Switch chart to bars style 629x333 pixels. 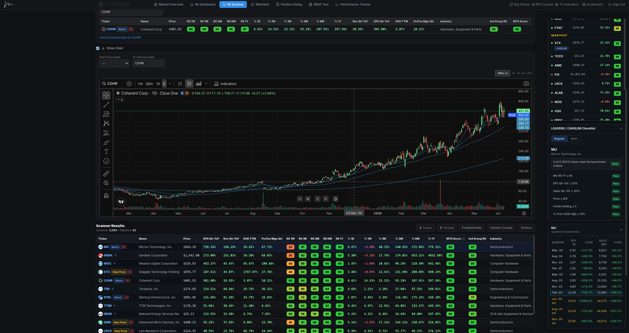pyautogui.click(x=180, y=84)
